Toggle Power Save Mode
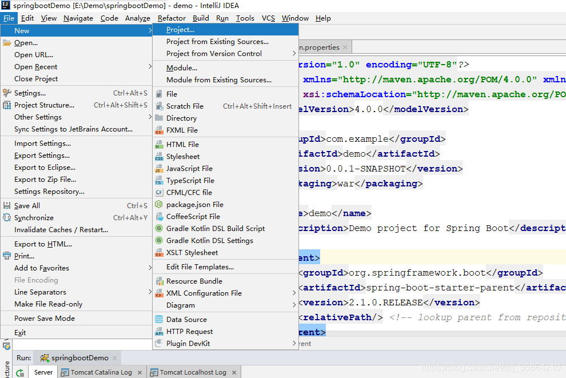The width and height of the screenshot is (566, 378). [76, 319]
